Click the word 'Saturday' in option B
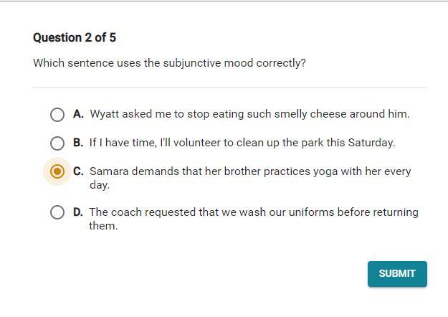 pos(371,143)
